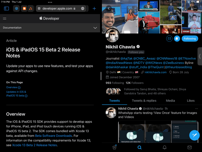Send a direct message to Nikhil Chawla
The height and width of the screenshot is (152, 202).
[169, 39]
